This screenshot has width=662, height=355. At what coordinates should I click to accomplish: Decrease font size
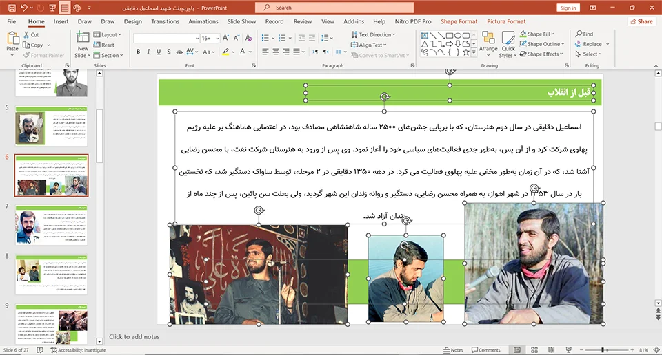point(236,38)
